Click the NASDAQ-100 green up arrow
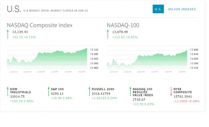Screen dimensions: 209x127 point(108,34)
